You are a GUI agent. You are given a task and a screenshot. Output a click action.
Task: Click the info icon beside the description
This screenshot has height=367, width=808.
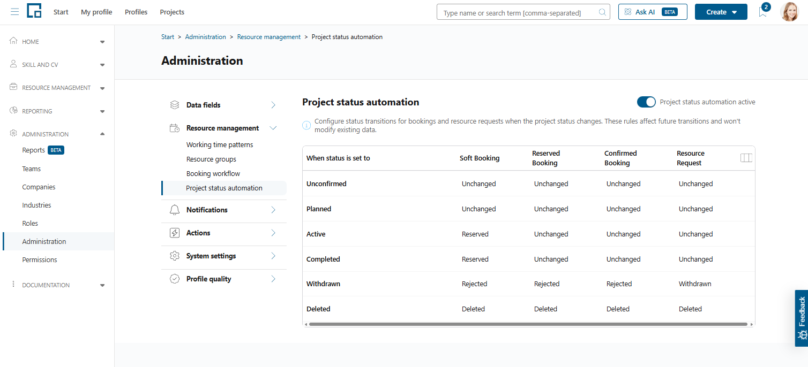point(306,126)
